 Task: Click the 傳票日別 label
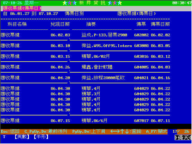point(74,13)
